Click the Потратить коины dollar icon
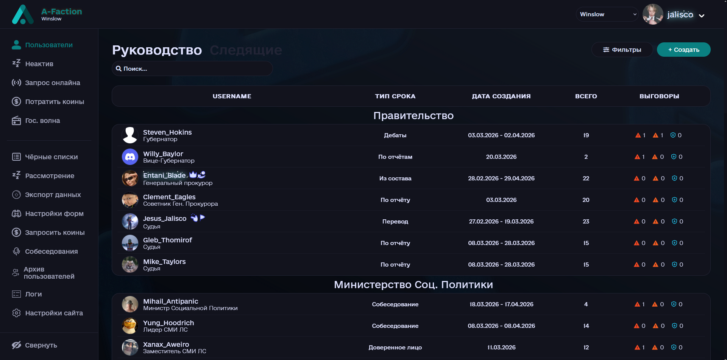 pyautogui.click(x=16, y=101)
